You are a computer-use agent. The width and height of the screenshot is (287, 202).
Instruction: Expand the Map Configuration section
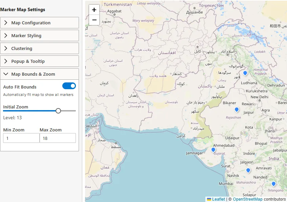tap(40, 23)
